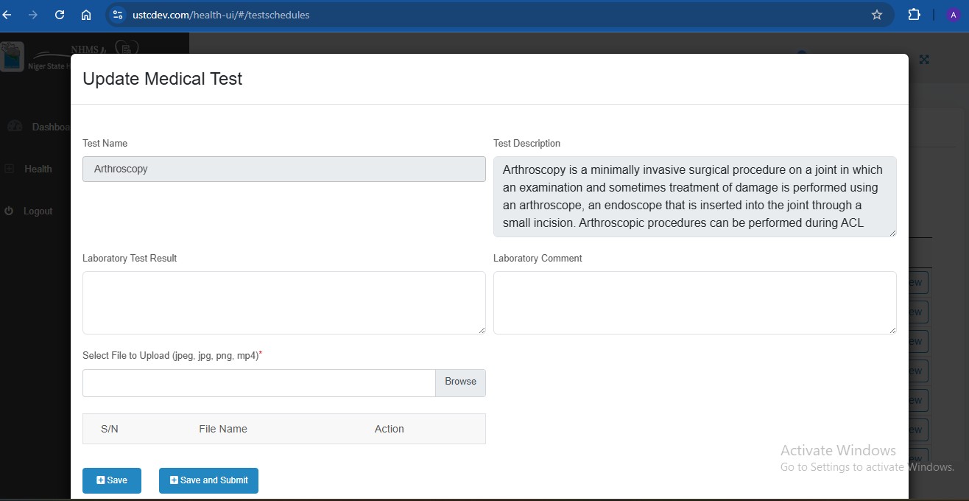Click the site information icon in address bar
This screenshot has height=501, width=969.
[118, 15]
